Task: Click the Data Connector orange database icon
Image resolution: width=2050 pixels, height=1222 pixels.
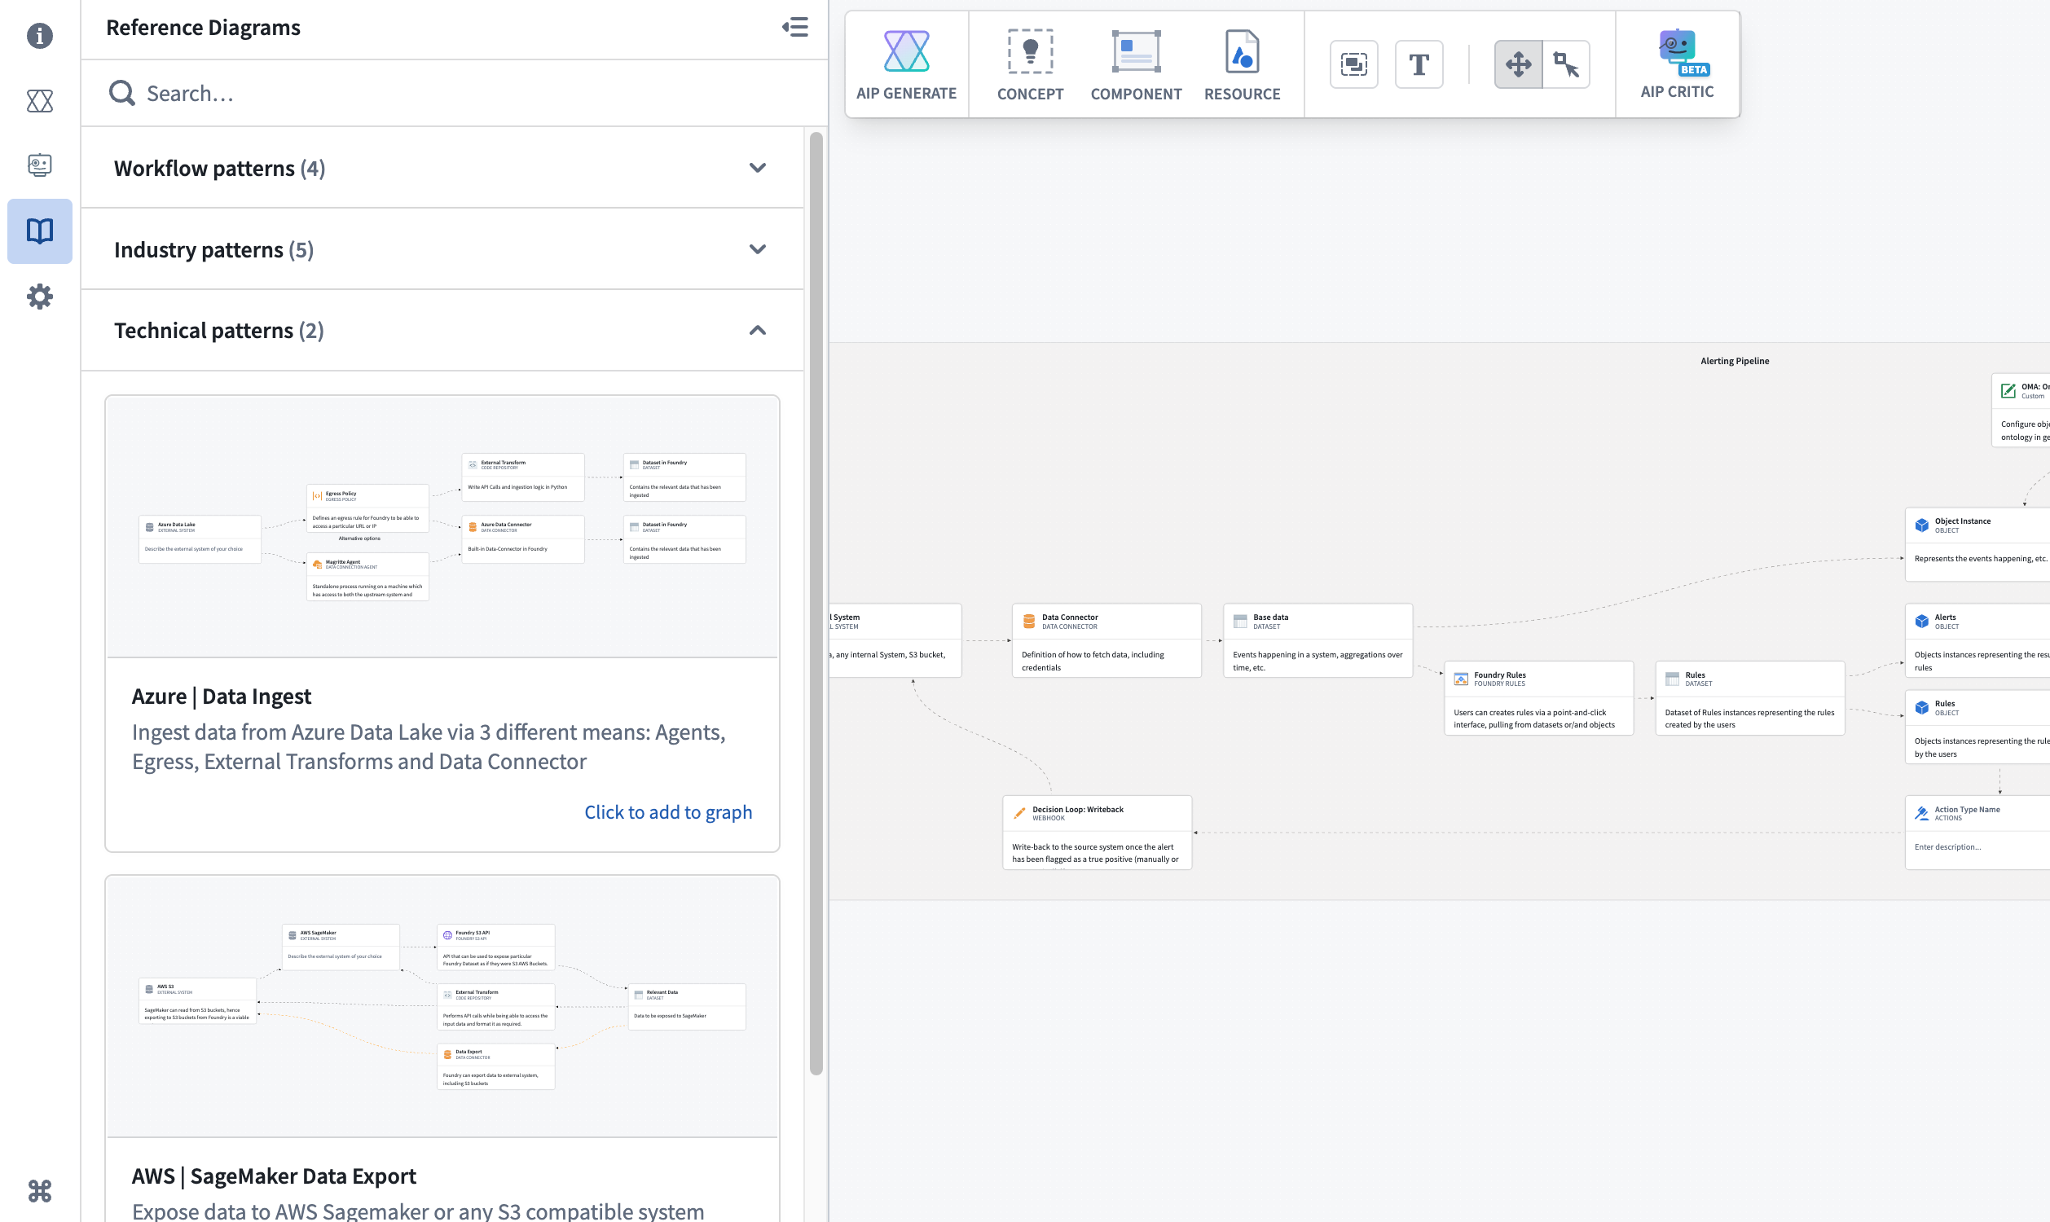Action: coord(1029,621)
